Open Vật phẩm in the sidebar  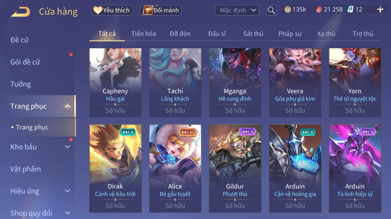click(x=25, y=169)
